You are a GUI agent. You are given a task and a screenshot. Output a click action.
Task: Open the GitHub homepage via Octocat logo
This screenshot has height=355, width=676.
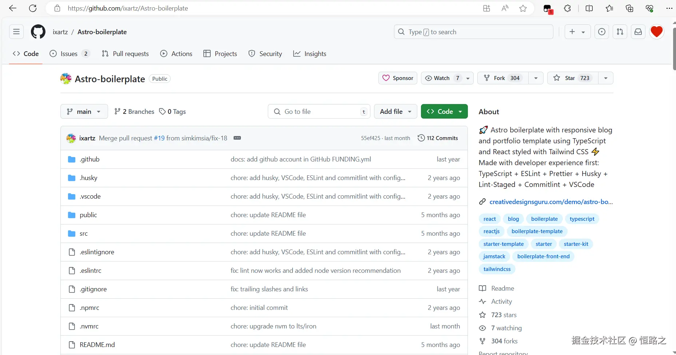[38, 32]
